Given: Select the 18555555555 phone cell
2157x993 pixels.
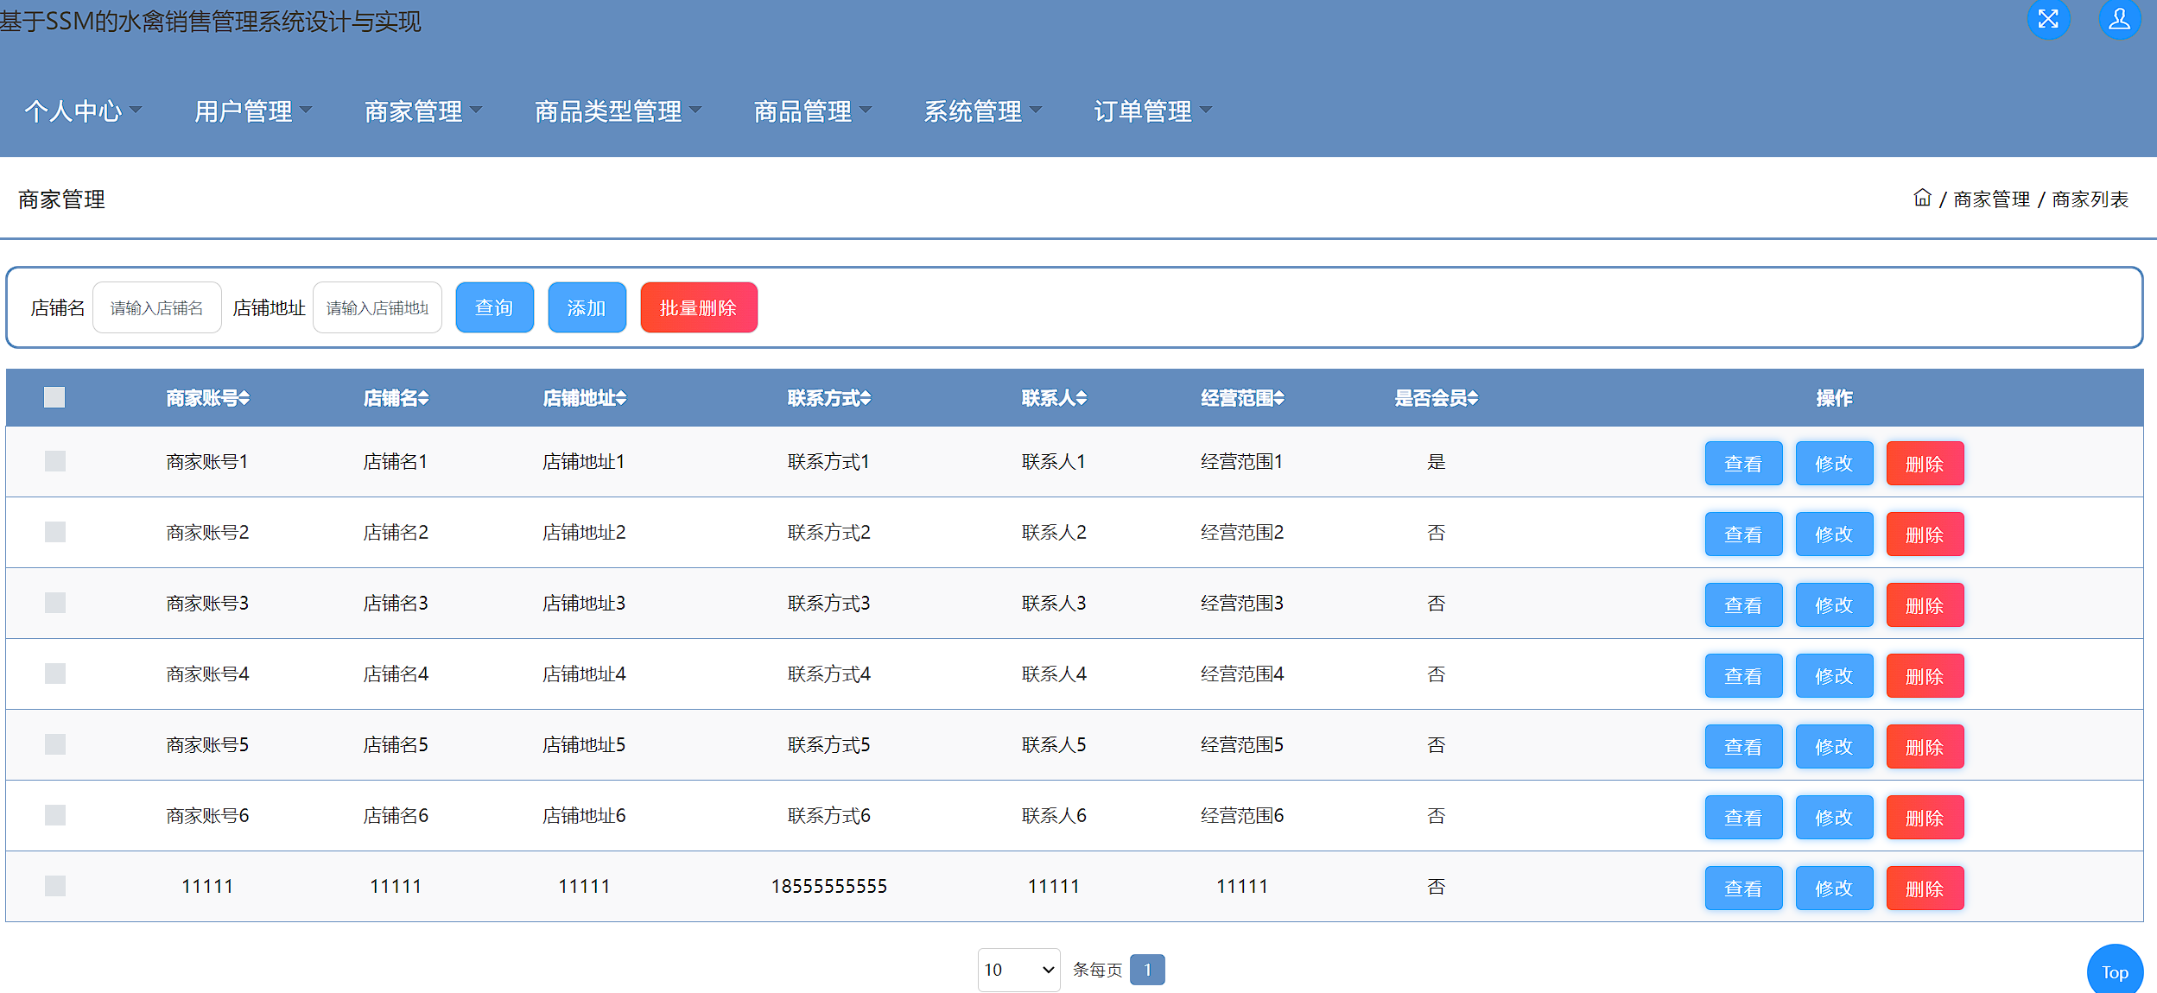Looking at the screenshot, I should tap(829, 887).
